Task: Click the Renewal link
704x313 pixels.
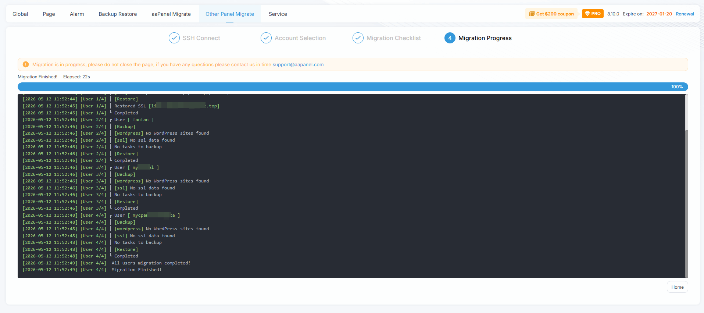Action: [x=685, y=14]
